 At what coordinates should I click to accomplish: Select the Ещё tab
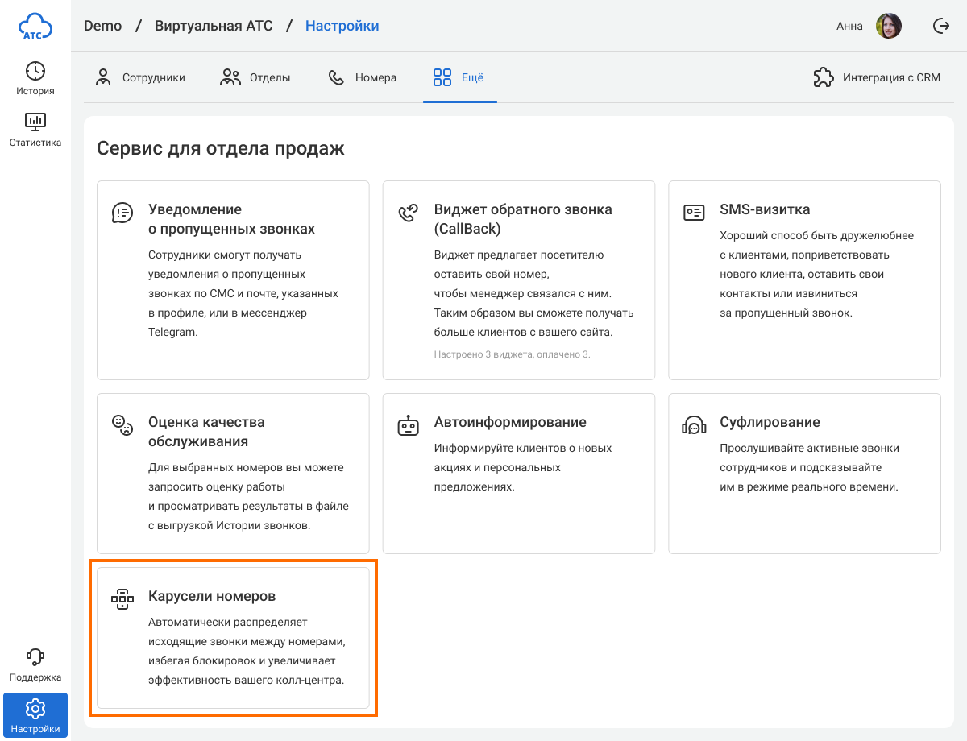[459, 78]
